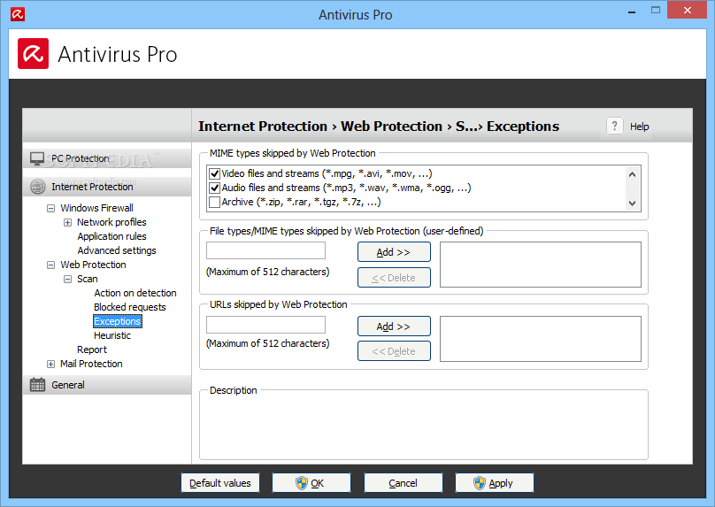
Task: Click the Help link
Action: [x=639, y=127]
